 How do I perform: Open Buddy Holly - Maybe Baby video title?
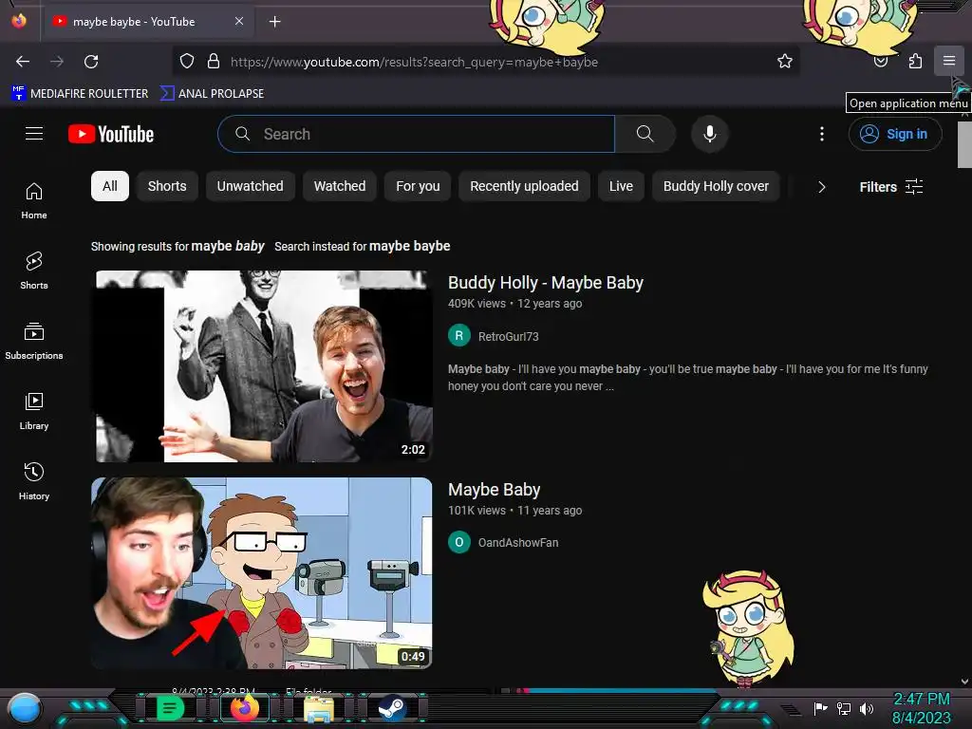point(546,283)
